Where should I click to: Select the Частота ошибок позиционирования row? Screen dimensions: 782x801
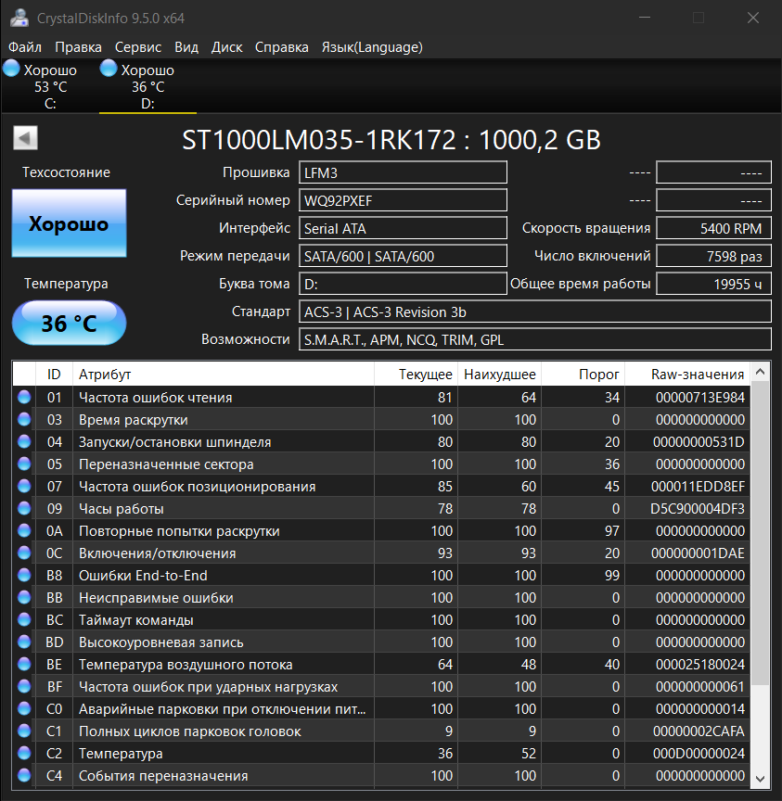pos(197,486)
